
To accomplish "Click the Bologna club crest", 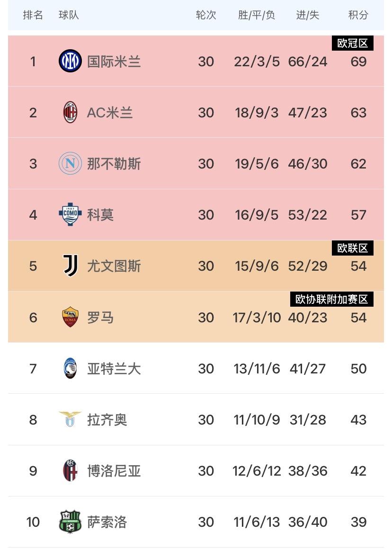I will [x=70, y=470].
